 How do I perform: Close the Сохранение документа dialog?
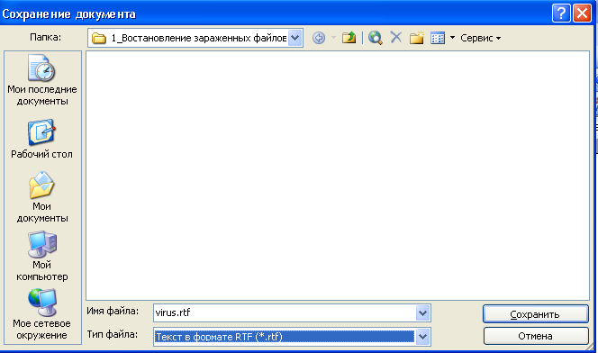583,14
